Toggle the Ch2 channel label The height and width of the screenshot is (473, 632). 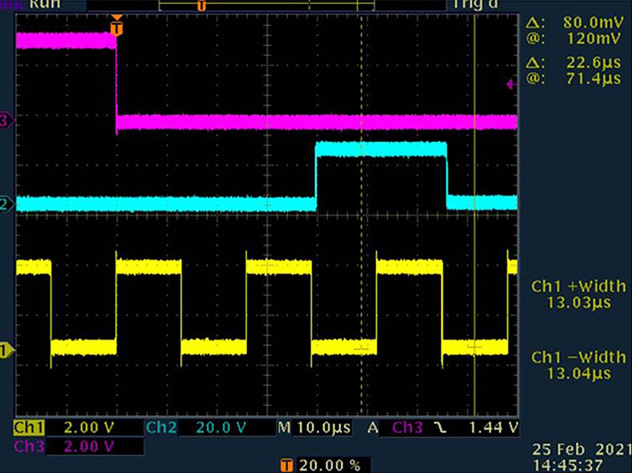[161, 428]
